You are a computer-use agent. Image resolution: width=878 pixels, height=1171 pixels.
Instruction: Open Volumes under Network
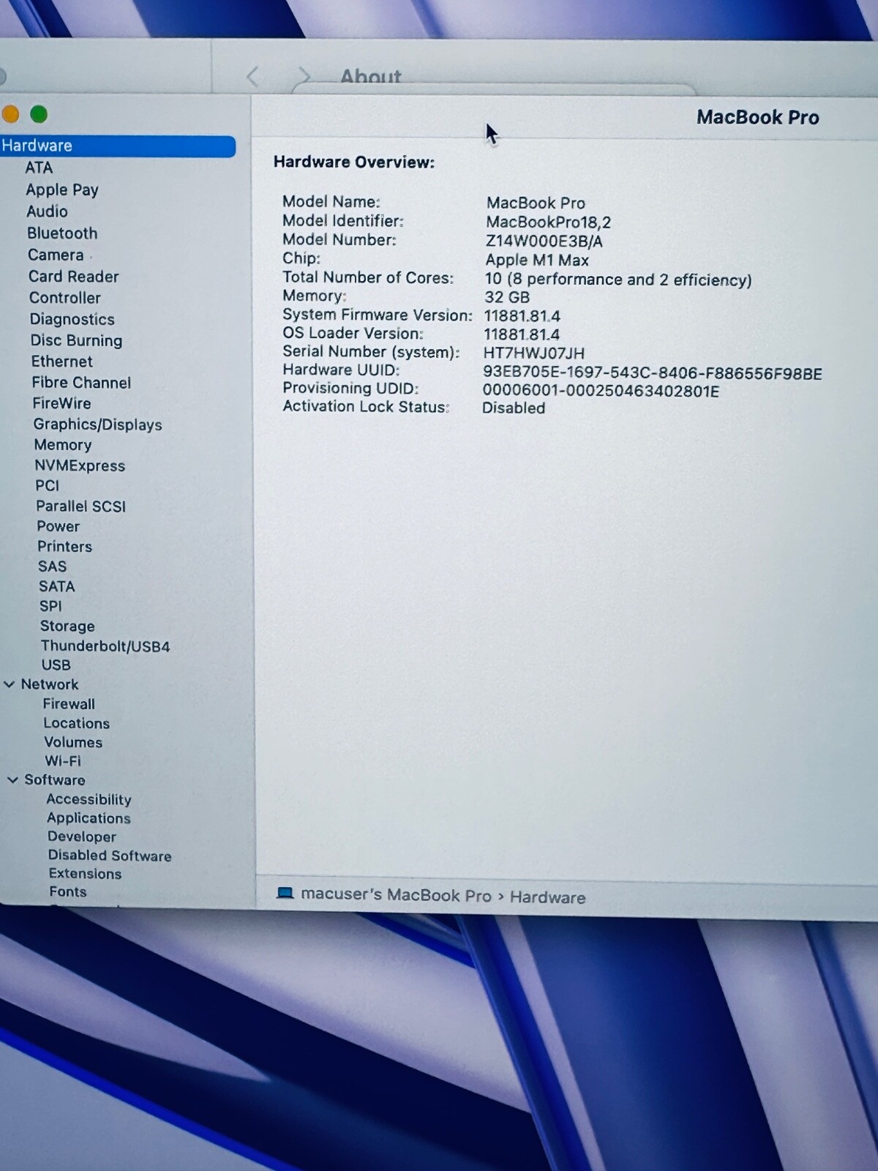pos(73,742)
